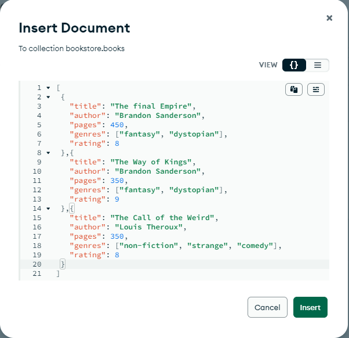
Task: Click the pages value on line 17
Action: pos(117,236)
